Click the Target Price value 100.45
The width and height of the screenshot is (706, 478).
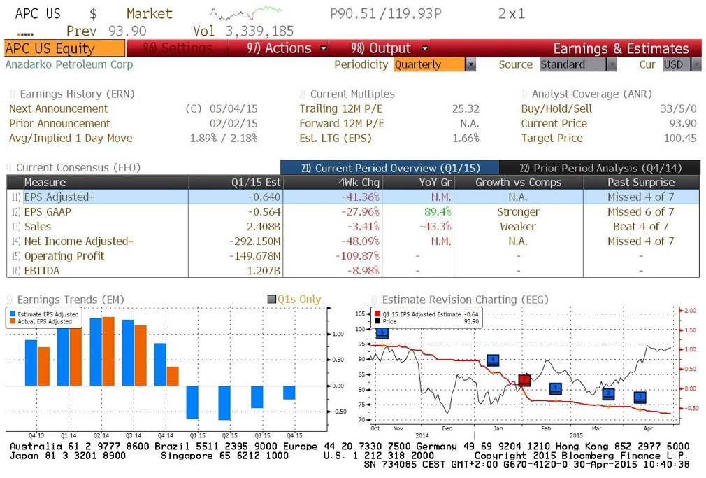680,138
